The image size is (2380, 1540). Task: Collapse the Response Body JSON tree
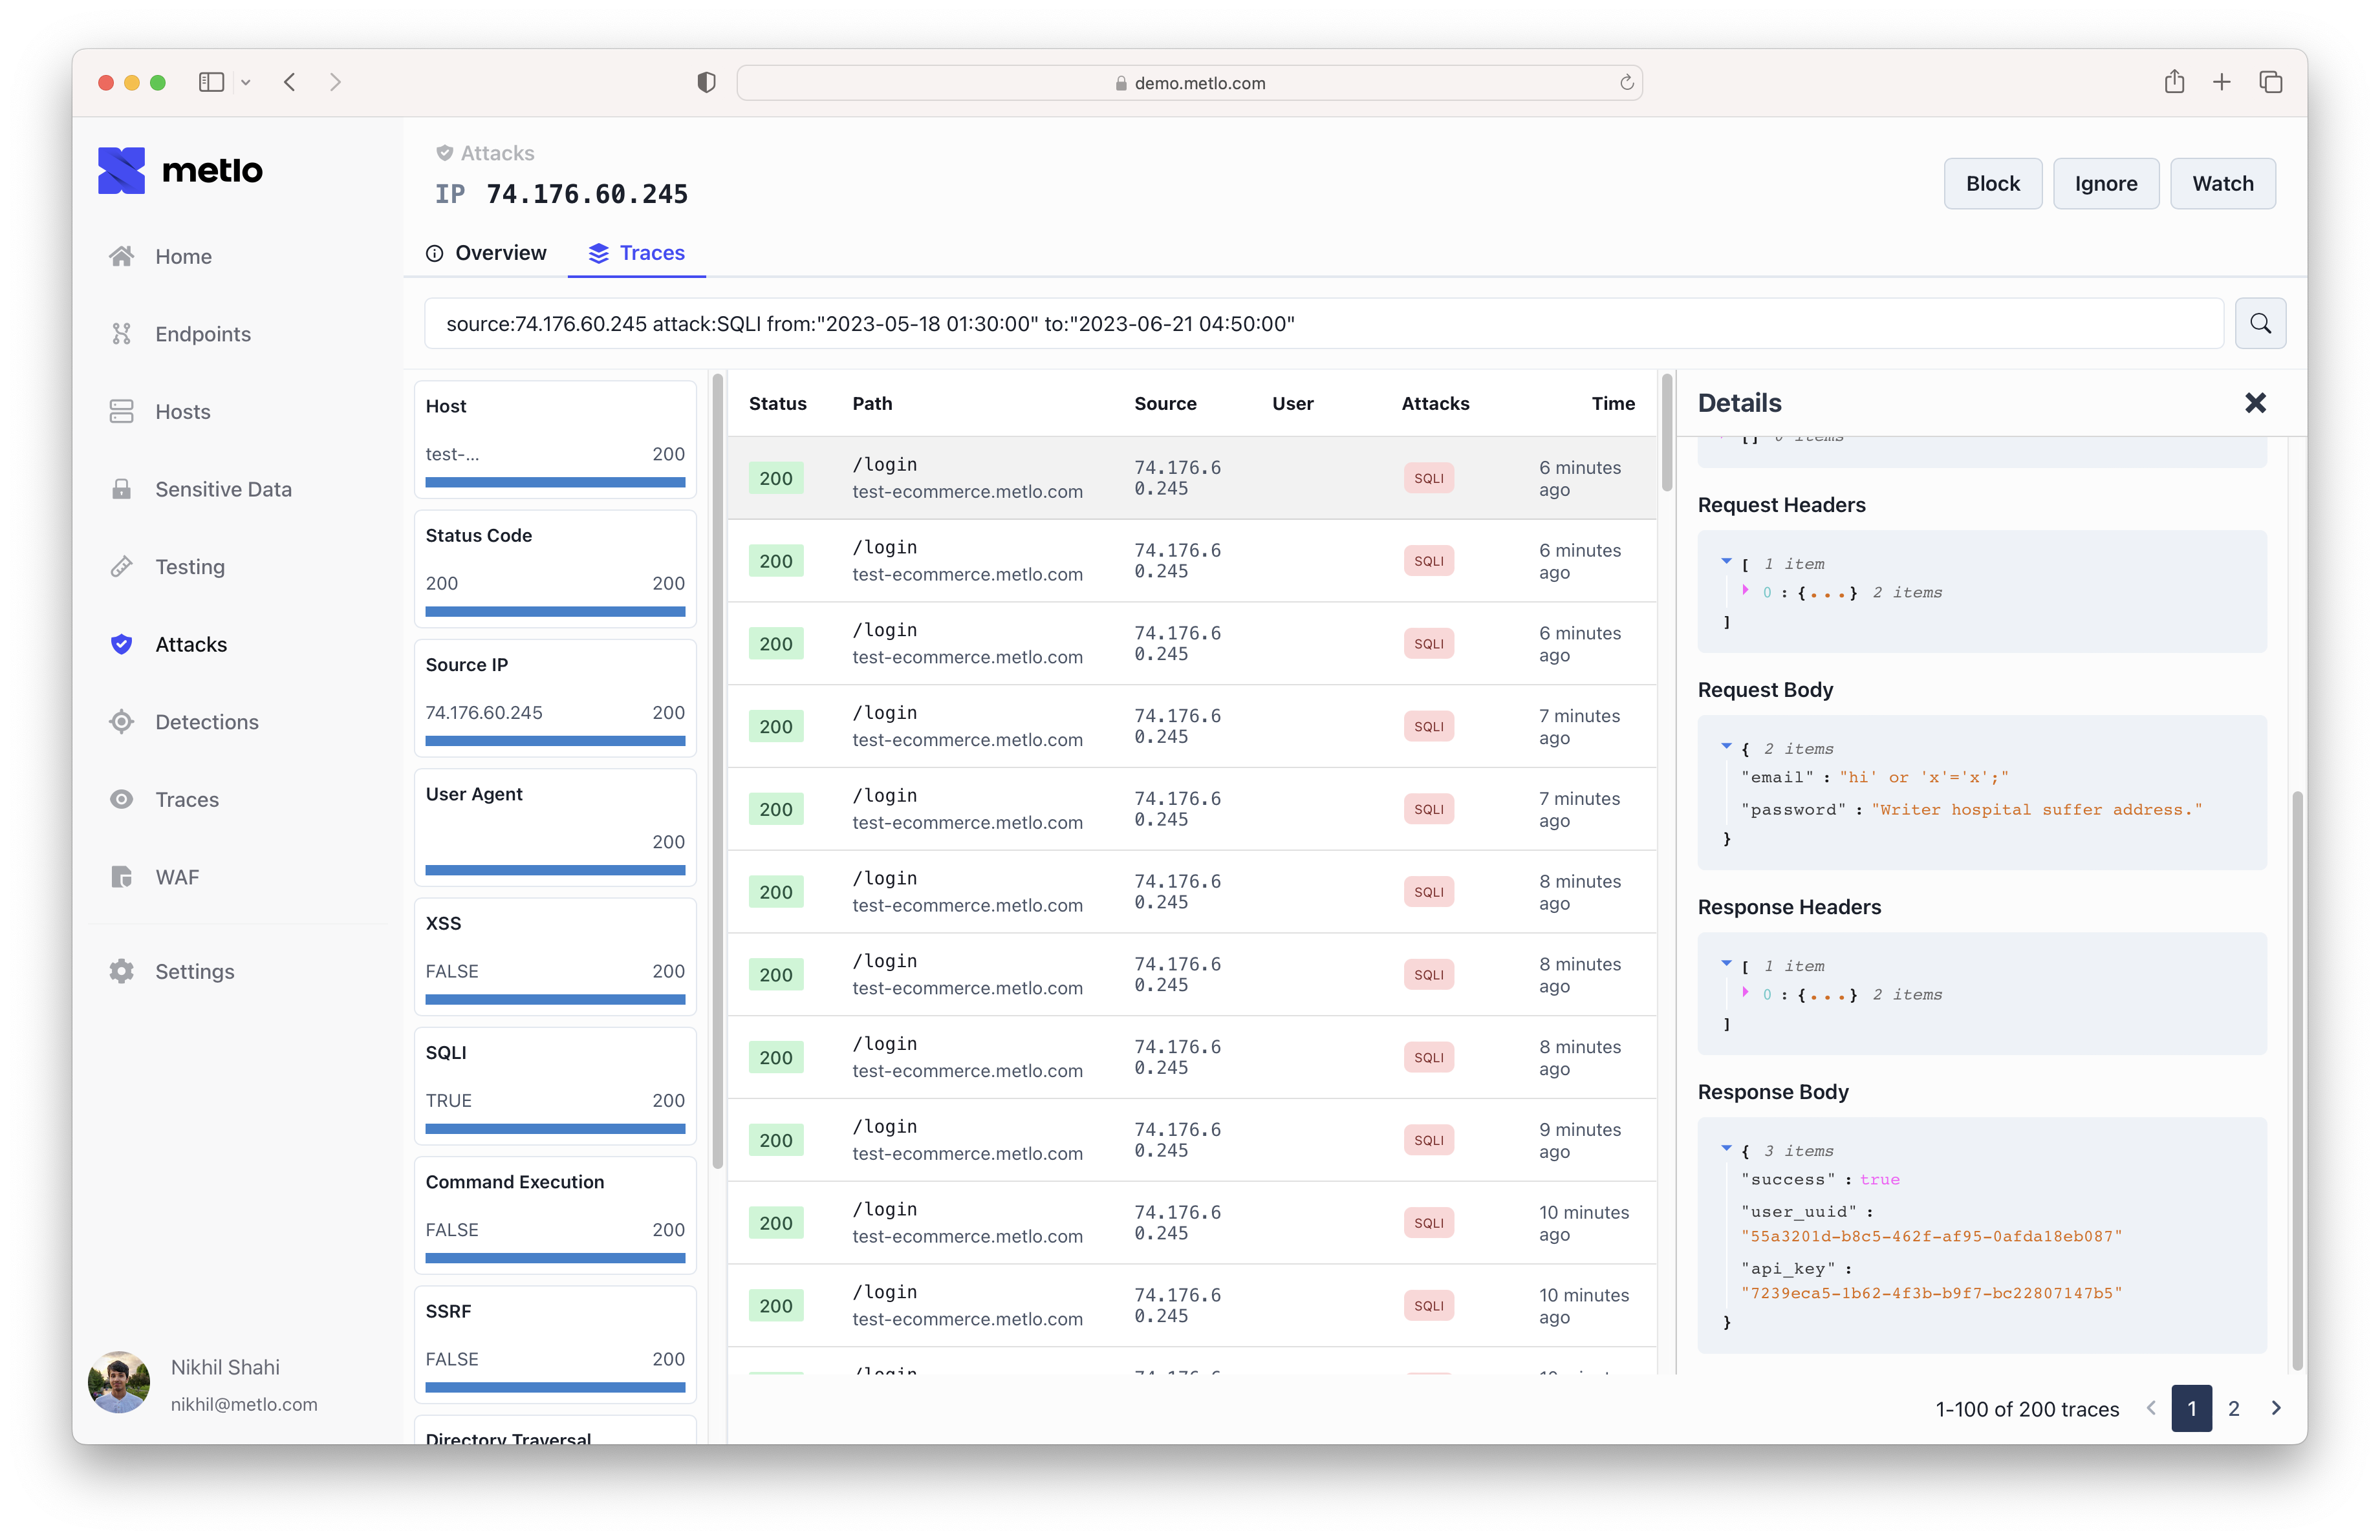pyautogui.click(x=1726, y=1148)
